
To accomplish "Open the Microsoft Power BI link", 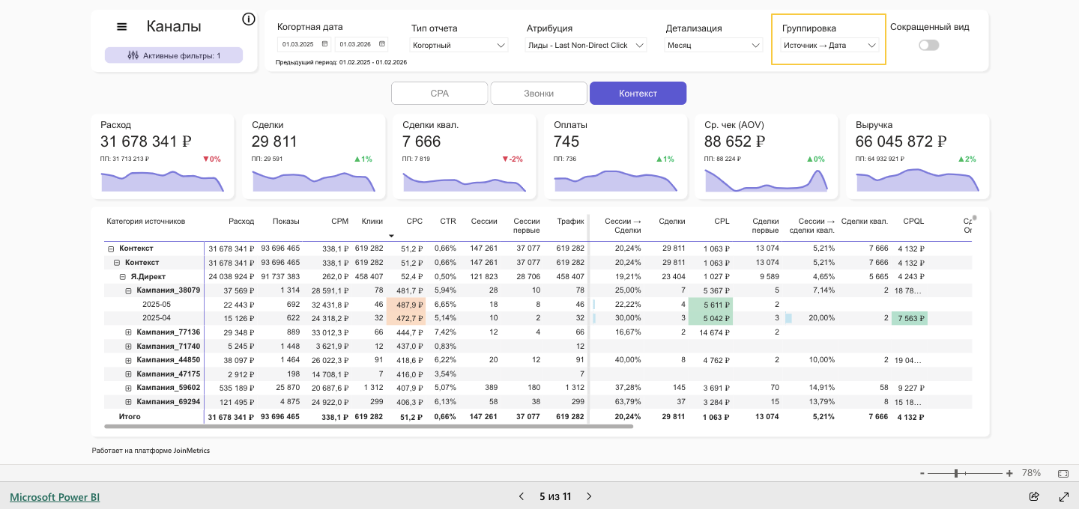I will 55,497.
